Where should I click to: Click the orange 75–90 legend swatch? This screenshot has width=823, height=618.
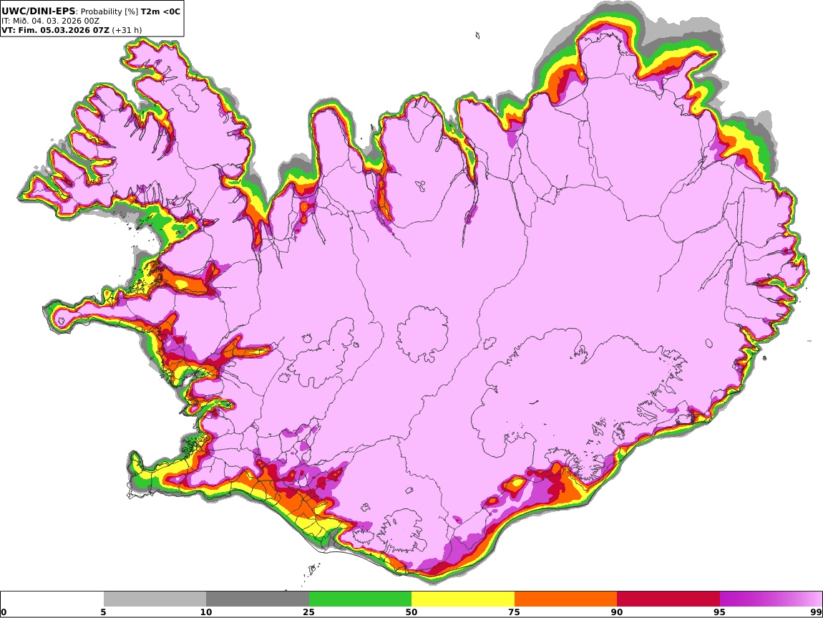click(x=565, y=599)
